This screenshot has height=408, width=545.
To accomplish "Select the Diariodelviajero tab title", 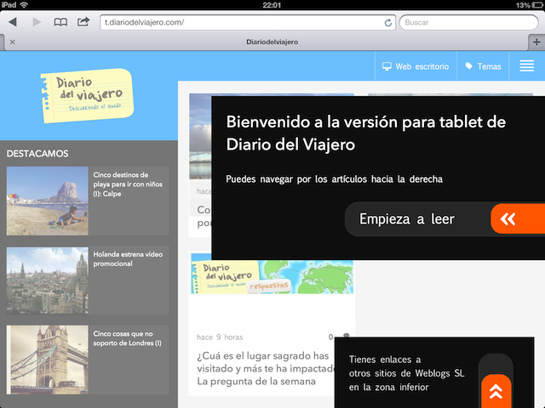I will [x=272, y=42].
